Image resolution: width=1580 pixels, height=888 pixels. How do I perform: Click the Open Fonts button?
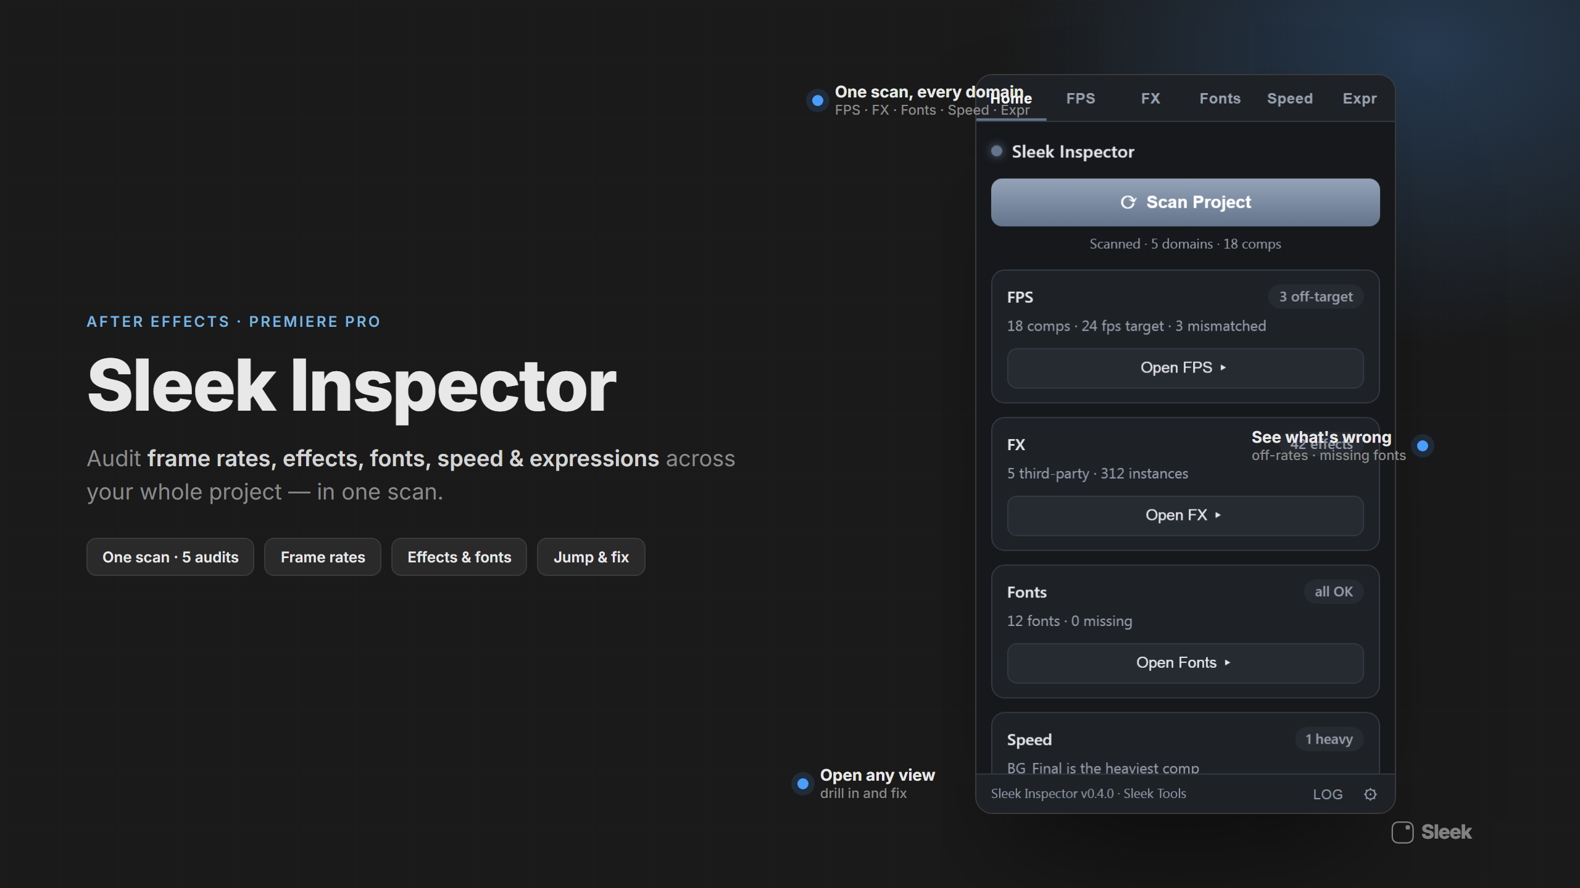point(1185,663)
